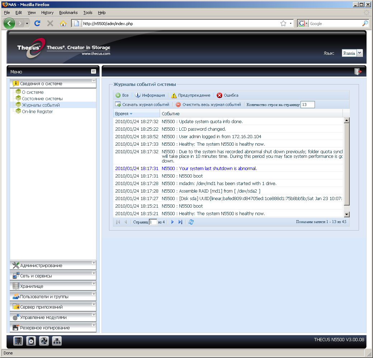This screenshot has width=373, height=358.
Task: Open the RAID status icon in footer
Action: pyautogui.click(x=18, y=341)
